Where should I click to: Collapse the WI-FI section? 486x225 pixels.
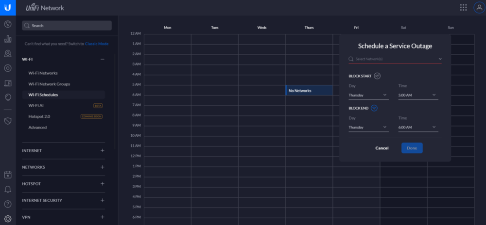(103, 59)
